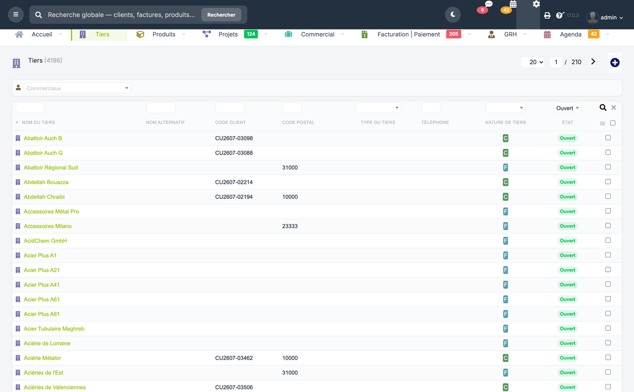This screenshot has width=634, height=392.
Task: Click the Accueil home icon
Action: click(19, 34)
